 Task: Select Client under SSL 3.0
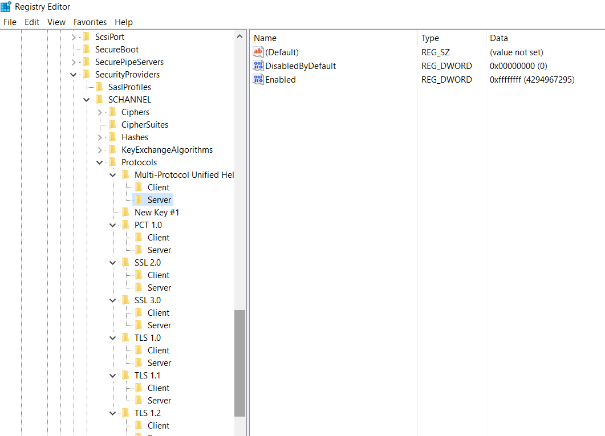tap(158, 313)
